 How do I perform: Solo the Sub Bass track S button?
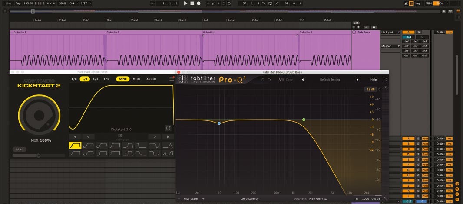point(419,32)
